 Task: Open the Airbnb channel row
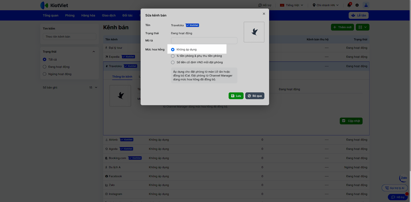[x=236, y=140]
